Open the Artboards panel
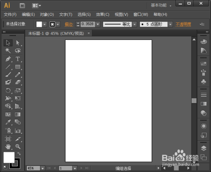Image resolution: width=211 pixels, height=172 pixels. (204, 158)
